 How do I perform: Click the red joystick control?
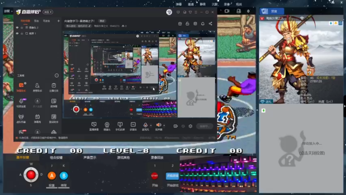pyautogui.click(x=31, y=175)
